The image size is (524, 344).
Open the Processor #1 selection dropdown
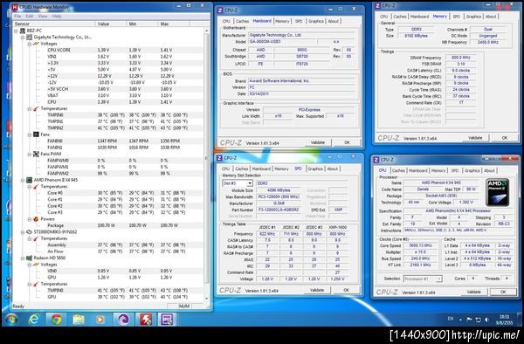point(438,279)
